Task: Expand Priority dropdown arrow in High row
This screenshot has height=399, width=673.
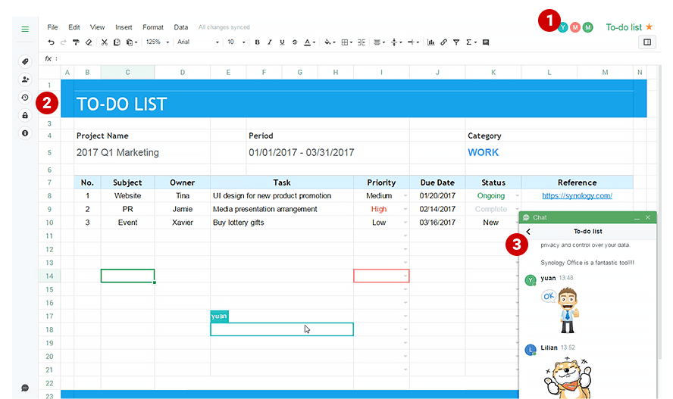Action: 405,209
